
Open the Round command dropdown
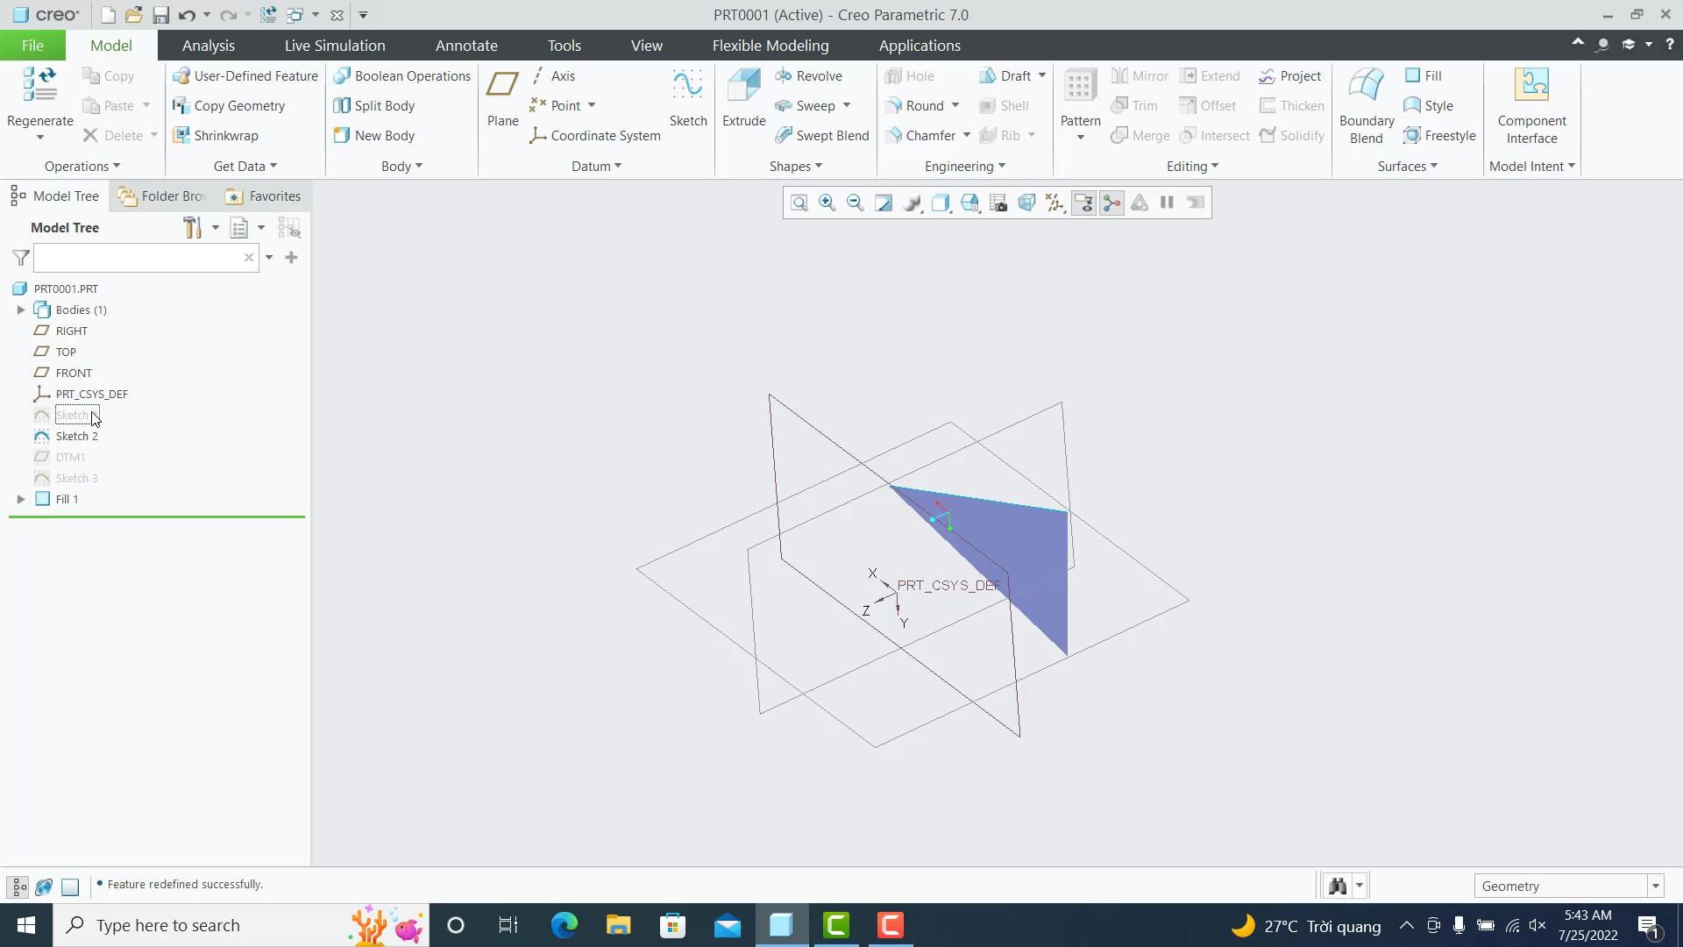click(x=955, y=105)
